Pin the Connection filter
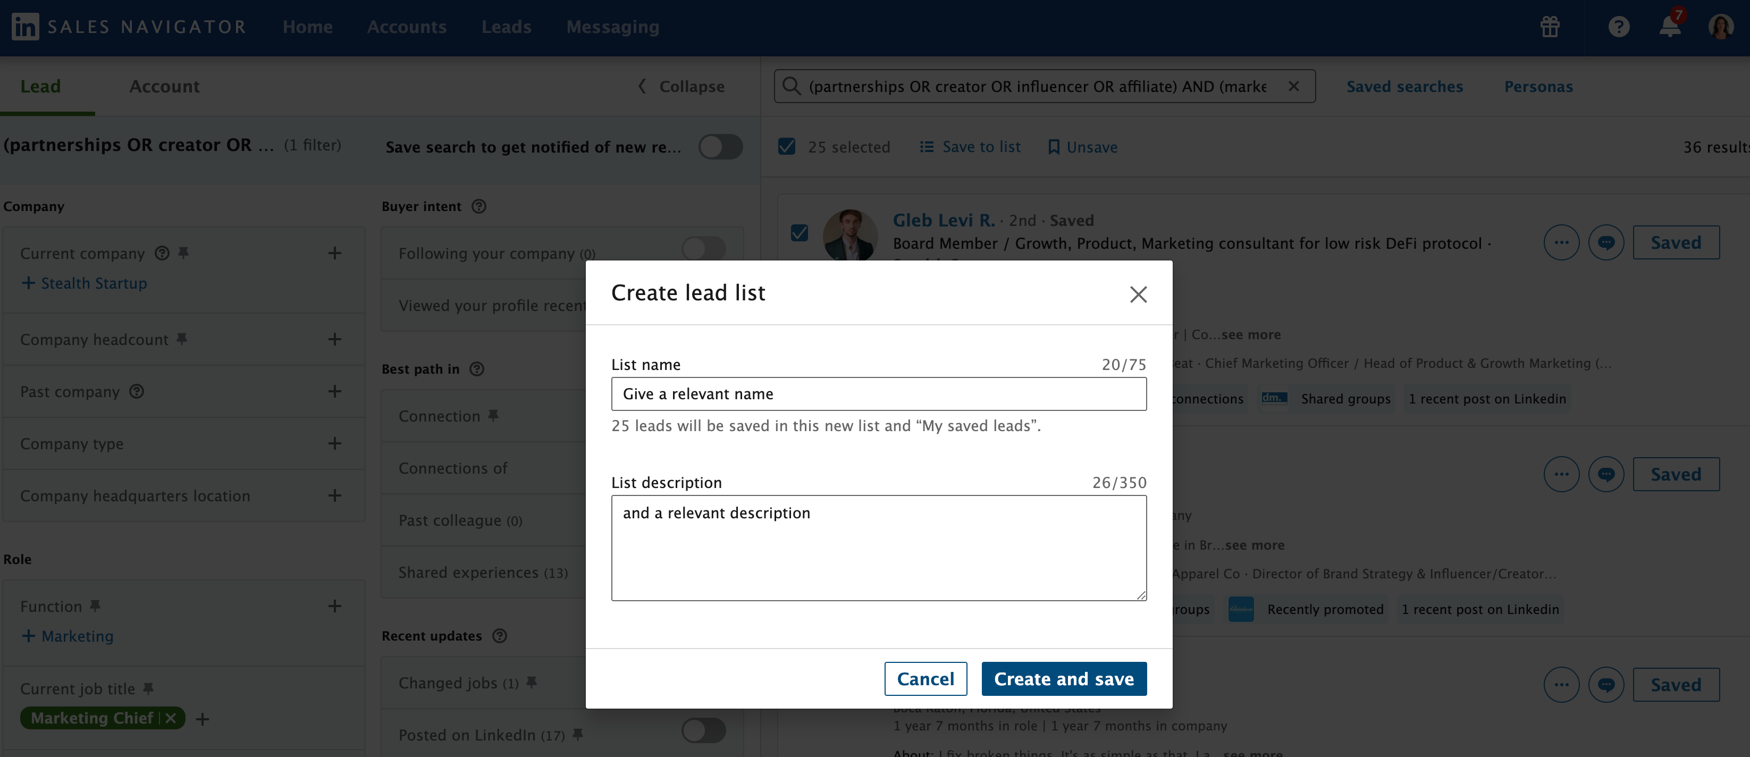 pos(493,415)
